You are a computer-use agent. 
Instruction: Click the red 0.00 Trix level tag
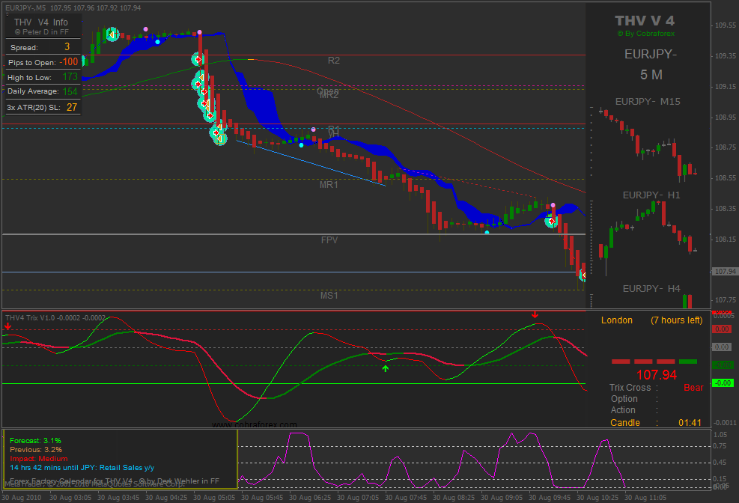tap(722, 329)
